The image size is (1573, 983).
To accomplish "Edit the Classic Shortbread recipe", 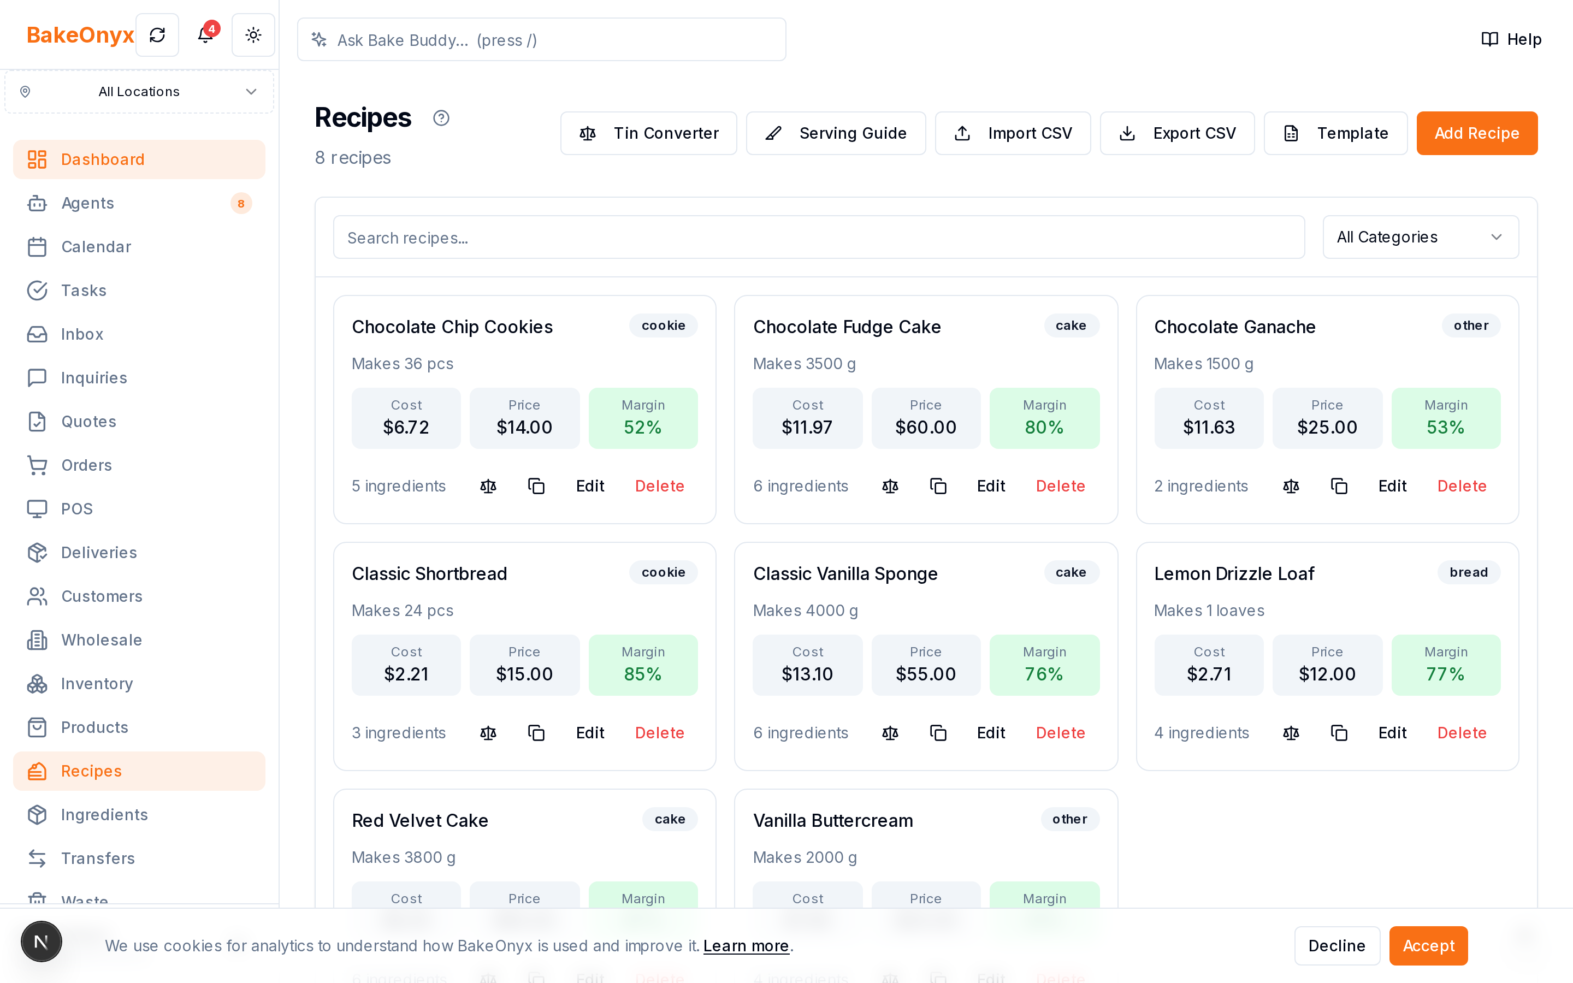I will coord(590,733).
